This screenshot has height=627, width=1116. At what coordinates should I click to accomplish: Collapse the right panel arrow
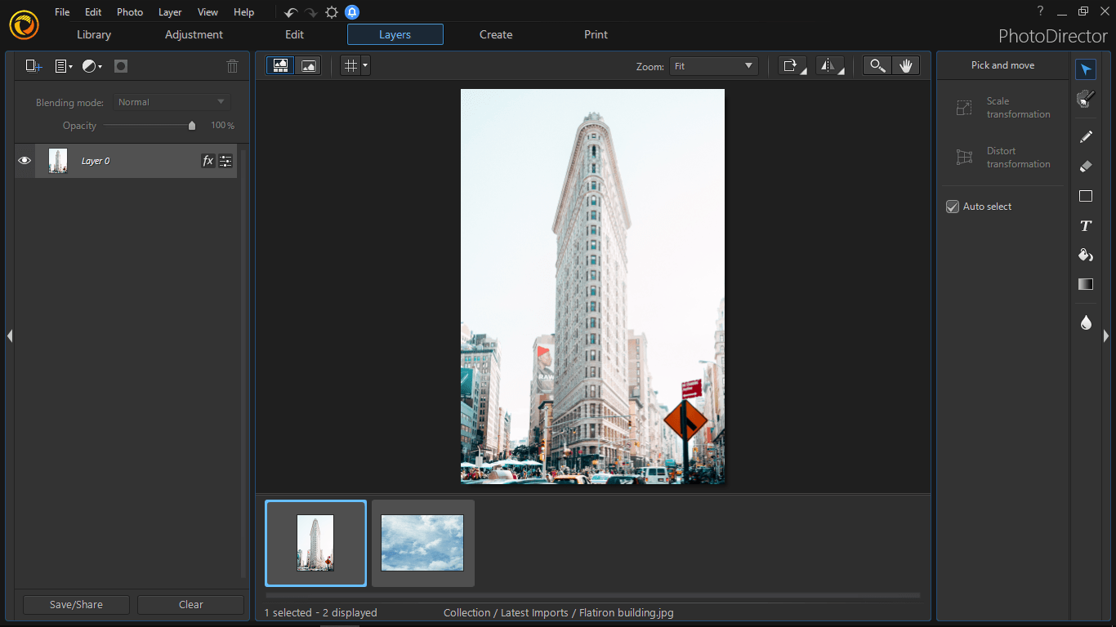[x=1106, y=336]
